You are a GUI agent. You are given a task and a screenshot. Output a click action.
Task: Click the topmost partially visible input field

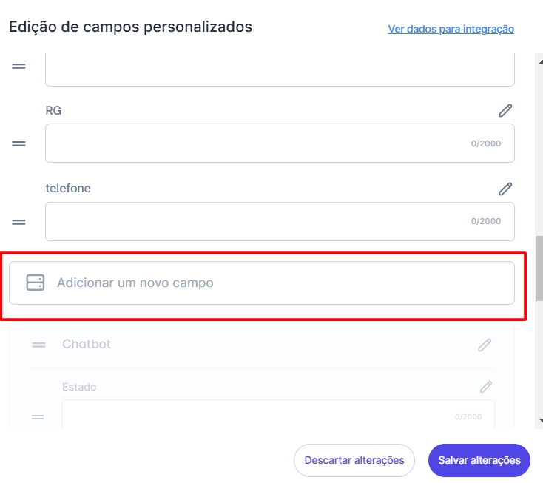click(280, 70)
